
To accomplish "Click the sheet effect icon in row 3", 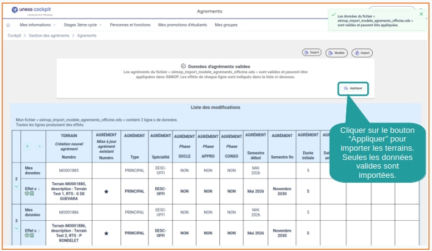I will coord(32,236).
